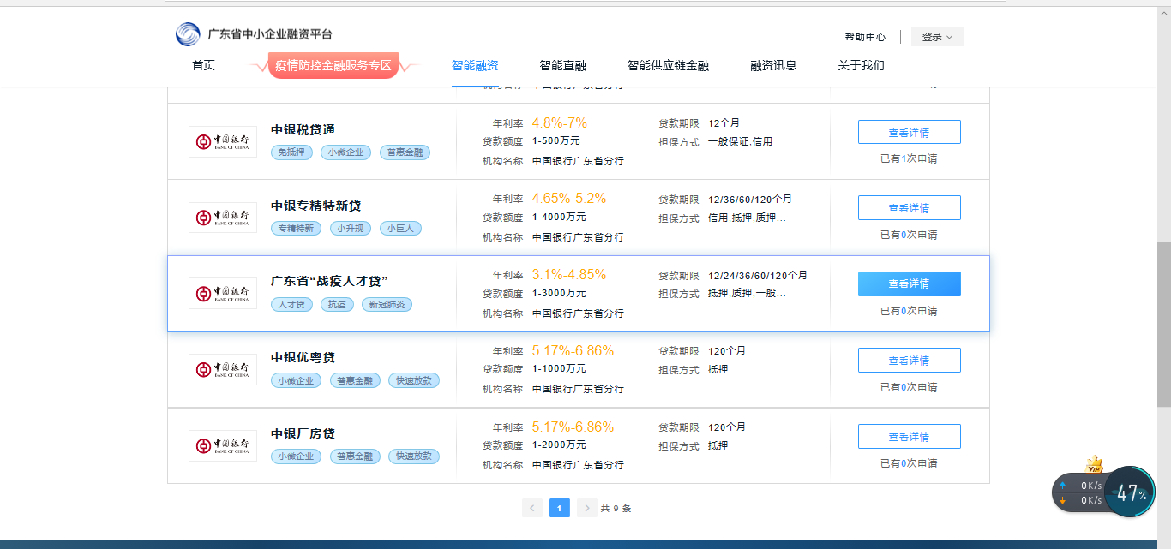View details for 中银税贷通
This screenshot has width=1171, height=549.
[x=910, y=132]
